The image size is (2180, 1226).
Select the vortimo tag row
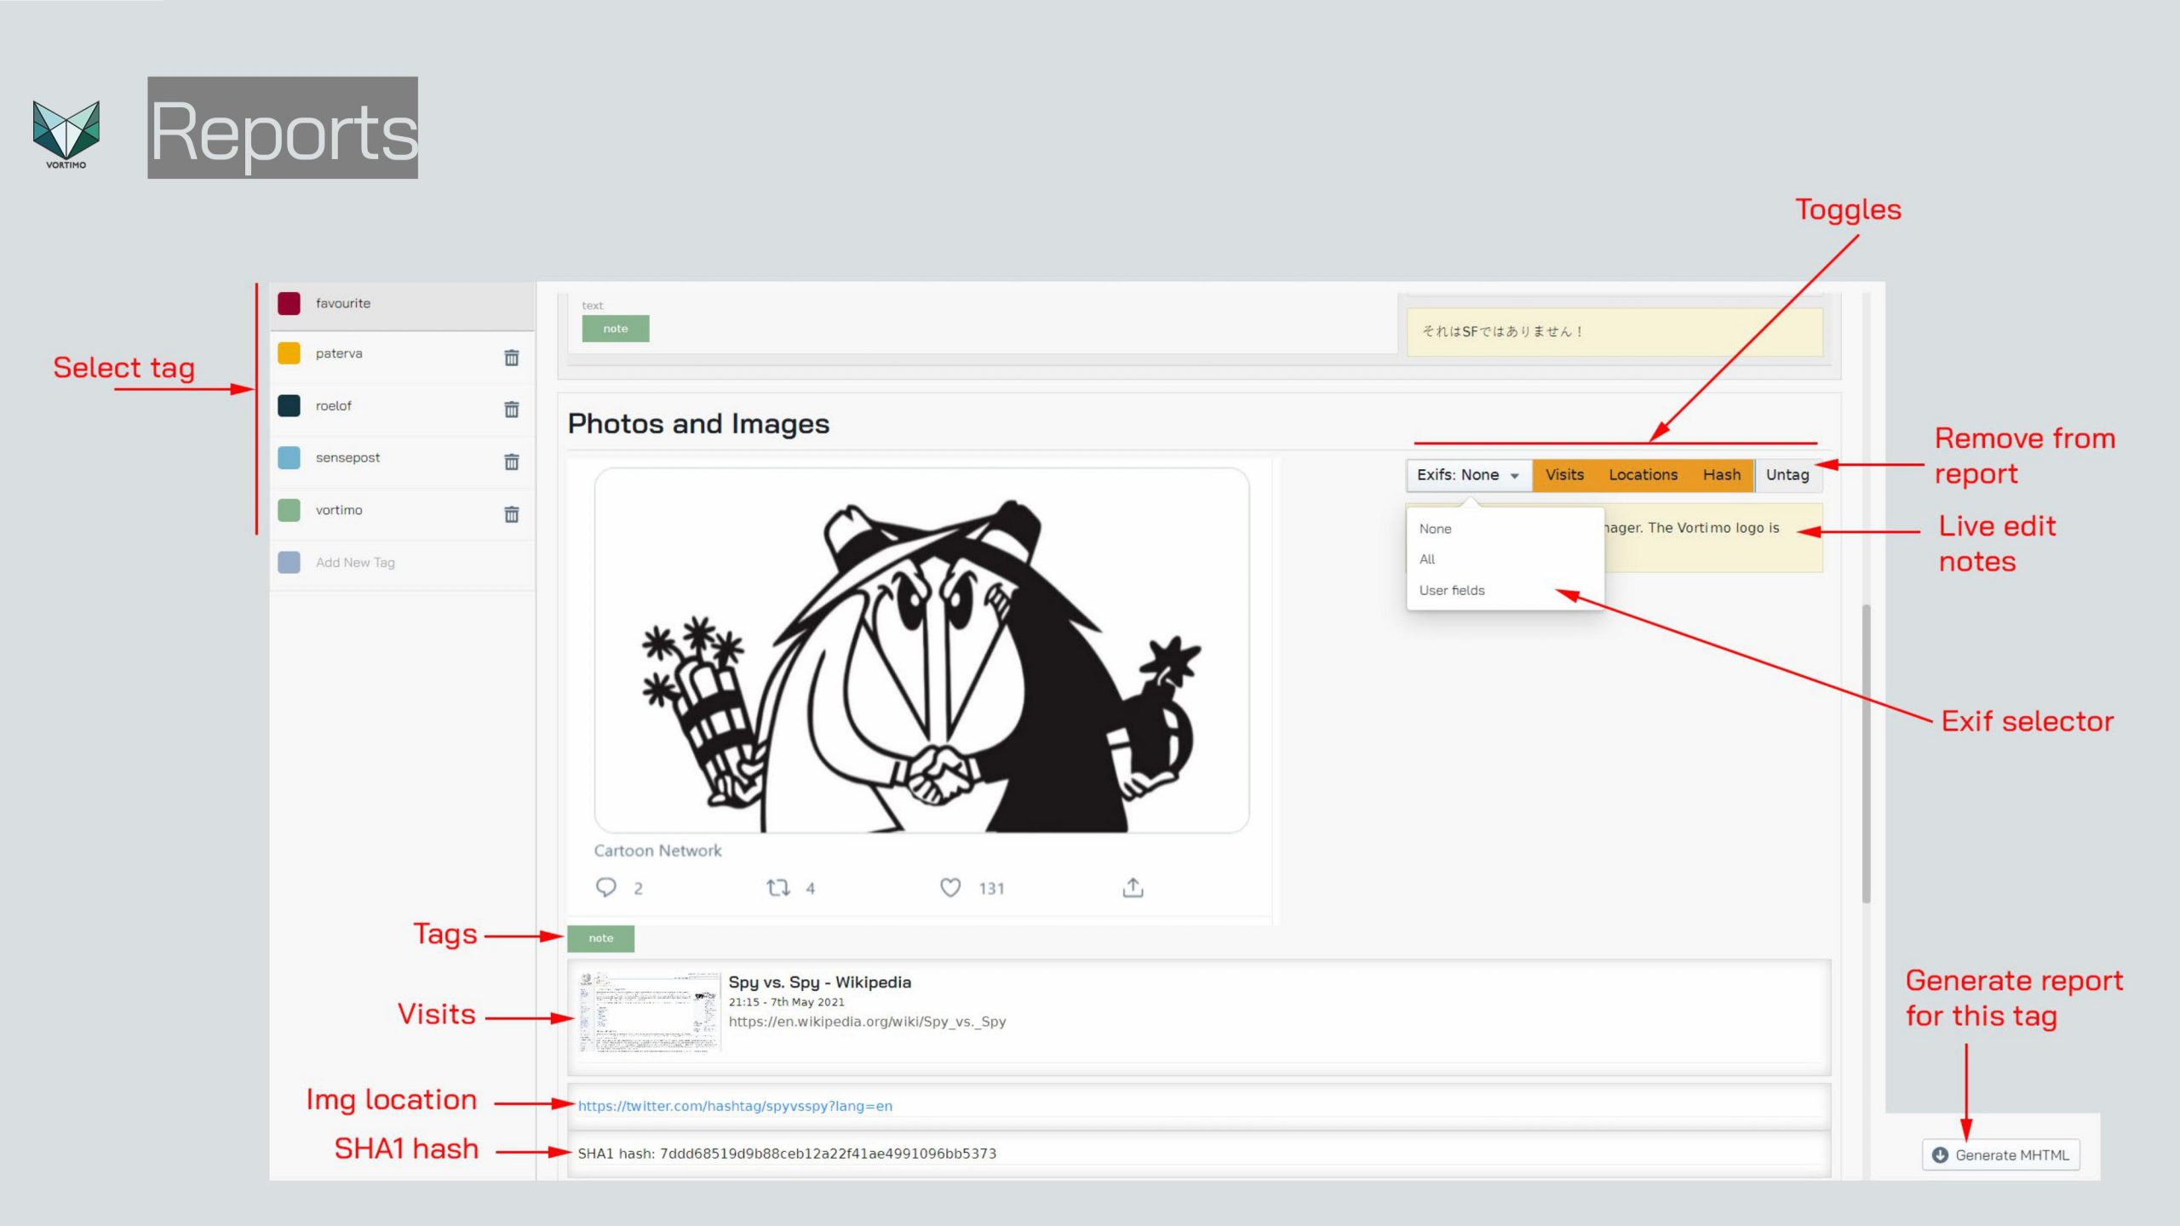[x=402, y=513]
